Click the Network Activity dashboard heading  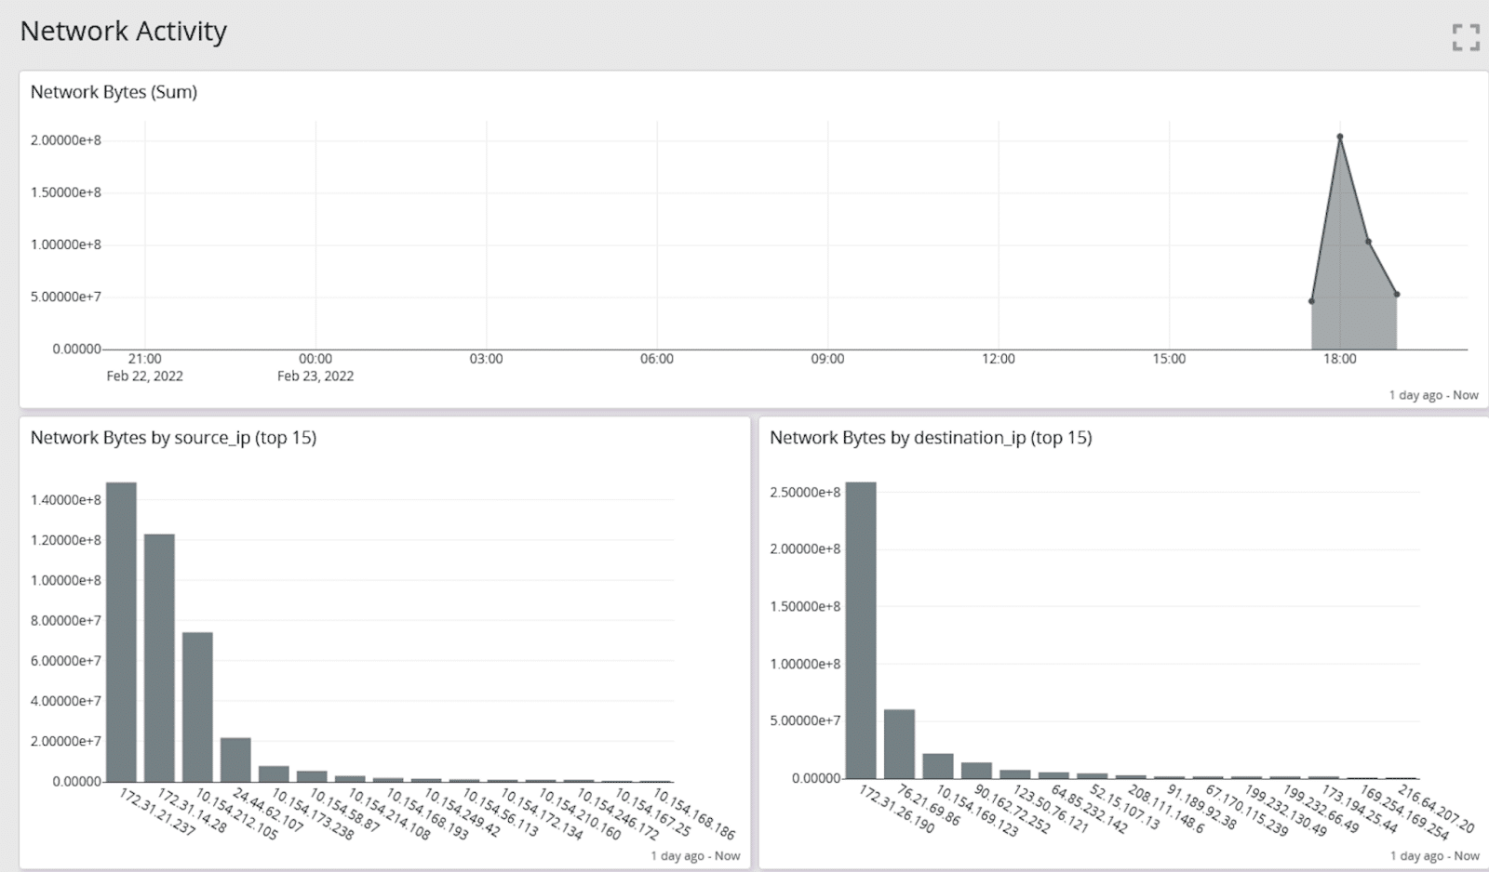[124, 32]
